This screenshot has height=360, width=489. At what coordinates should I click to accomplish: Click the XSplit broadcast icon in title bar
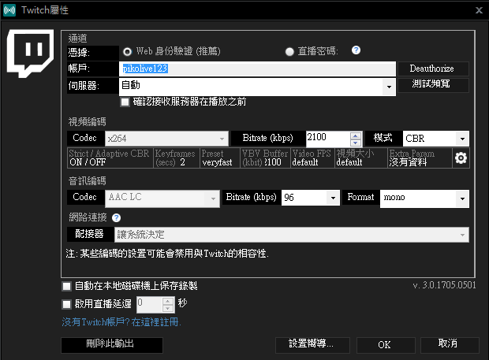9,10
